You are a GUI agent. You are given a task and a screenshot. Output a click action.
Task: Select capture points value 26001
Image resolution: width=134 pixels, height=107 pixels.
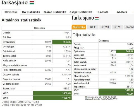[x=48, y=79]
